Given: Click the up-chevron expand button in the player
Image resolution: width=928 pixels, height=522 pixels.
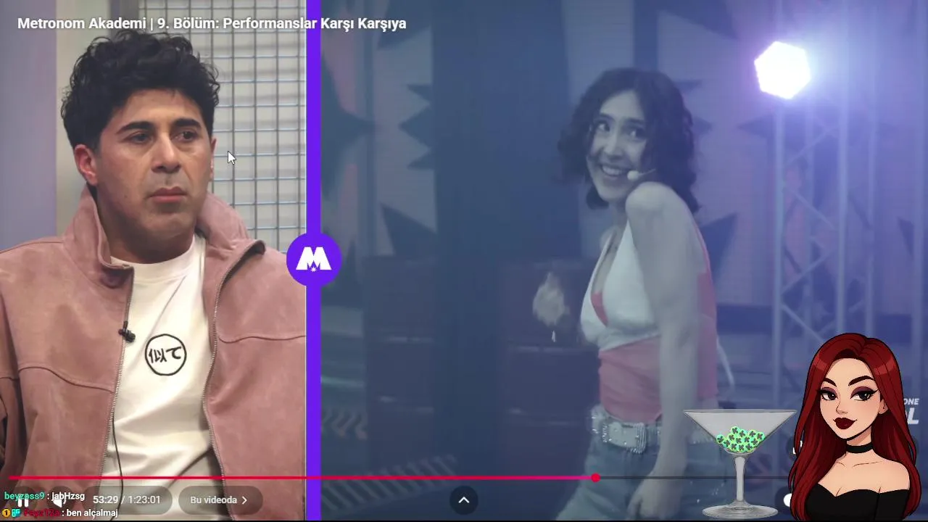Looking at the screenshot, I should click(x=464, y=500).
